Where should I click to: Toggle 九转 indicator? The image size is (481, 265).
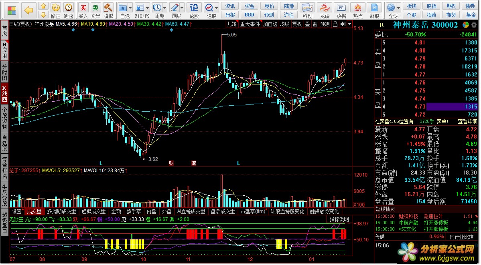pos(231,24)
